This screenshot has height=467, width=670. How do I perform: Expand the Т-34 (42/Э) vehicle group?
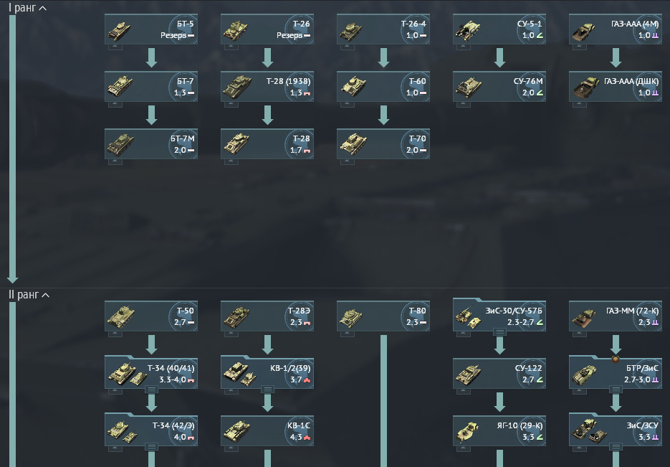151,446
